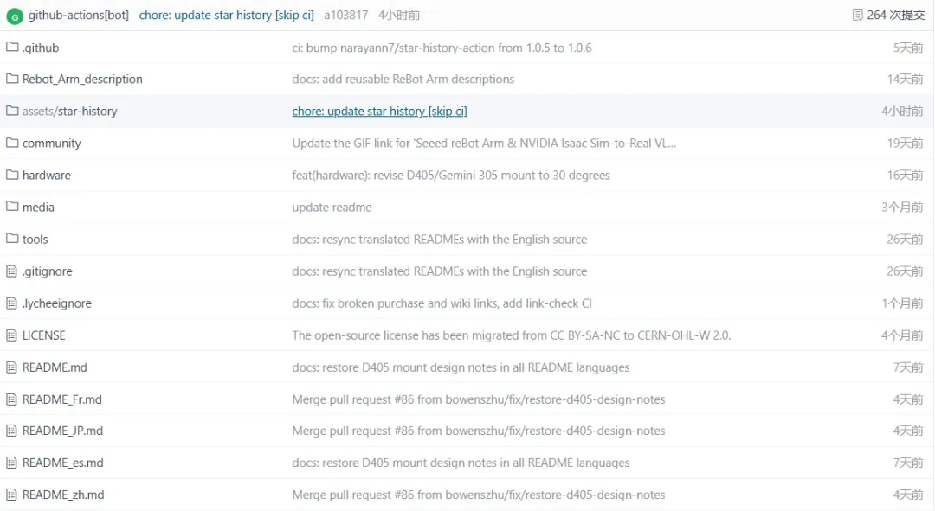
Task: Open commit hash a103817
Action: click(345, 15)
